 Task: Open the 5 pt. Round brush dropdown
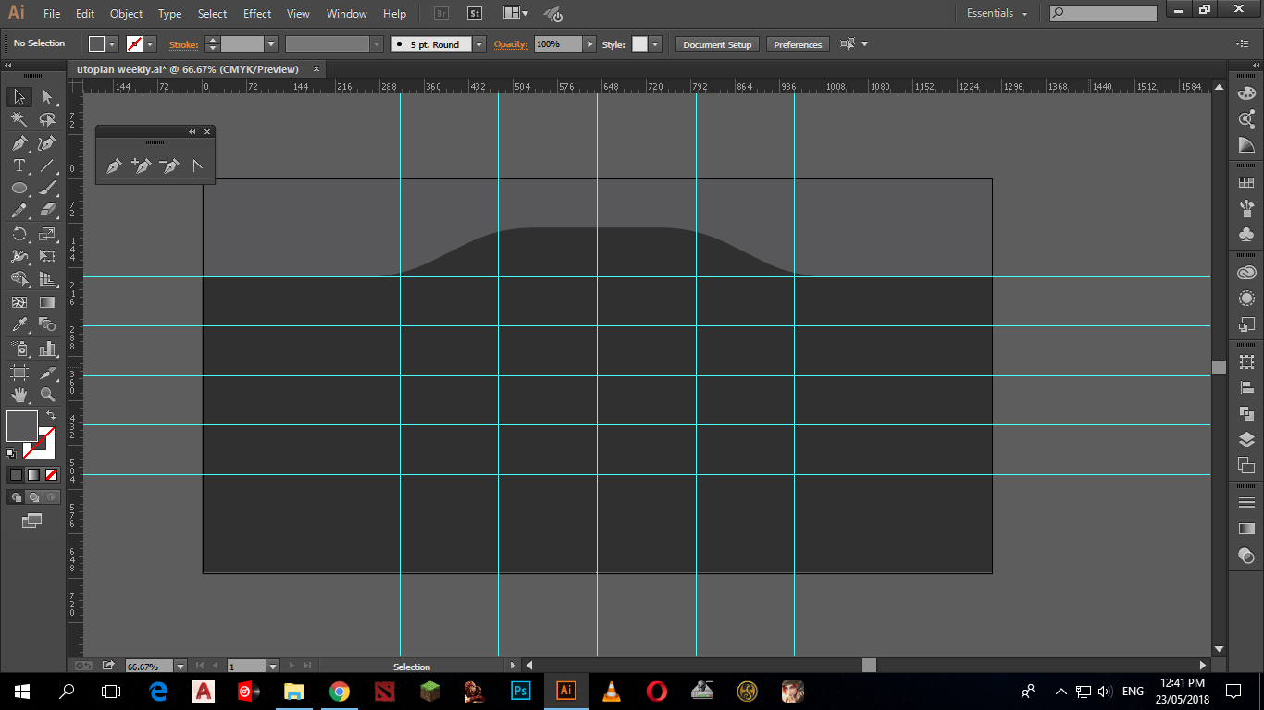(478, 44)
